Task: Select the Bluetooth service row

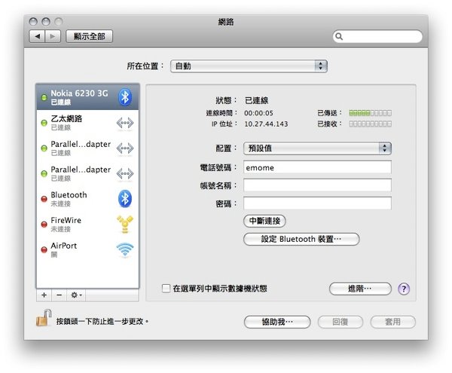Action: (87, 199)
